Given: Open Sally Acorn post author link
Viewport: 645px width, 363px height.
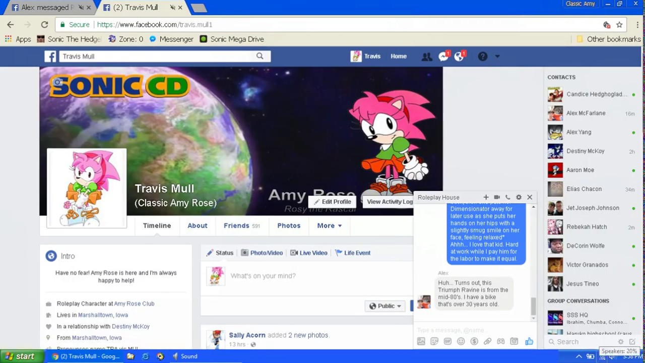Looking at the screenshot, I should 247,335.
